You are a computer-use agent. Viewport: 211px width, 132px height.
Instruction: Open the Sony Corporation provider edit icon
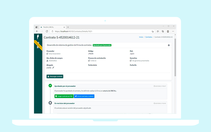(x=47, y=54)
